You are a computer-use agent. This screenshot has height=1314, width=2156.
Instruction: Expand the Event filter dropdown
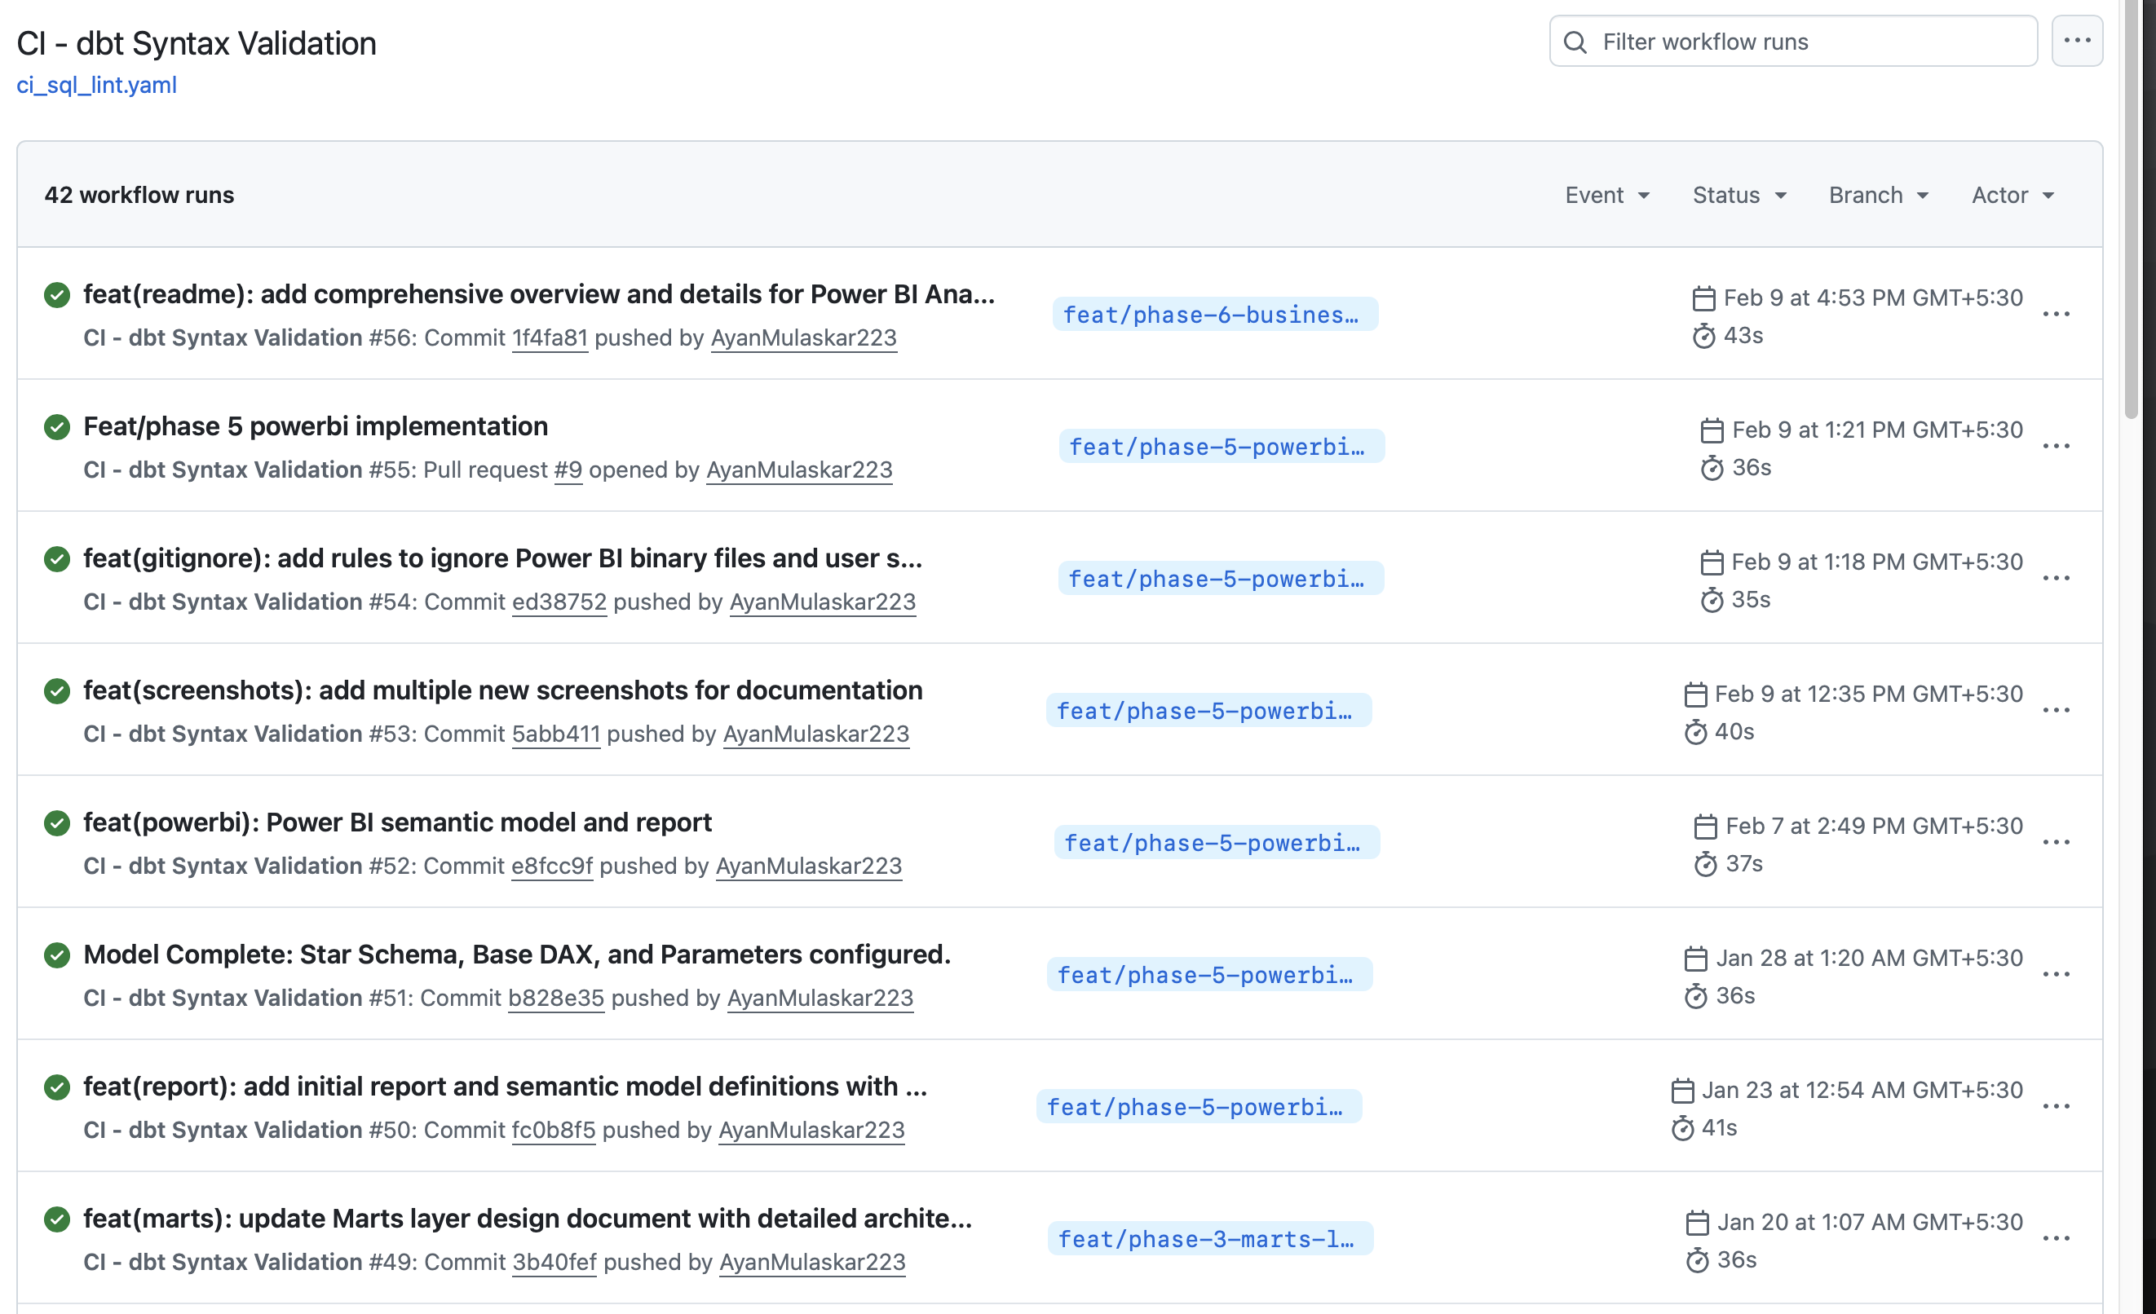point(1607,195)
